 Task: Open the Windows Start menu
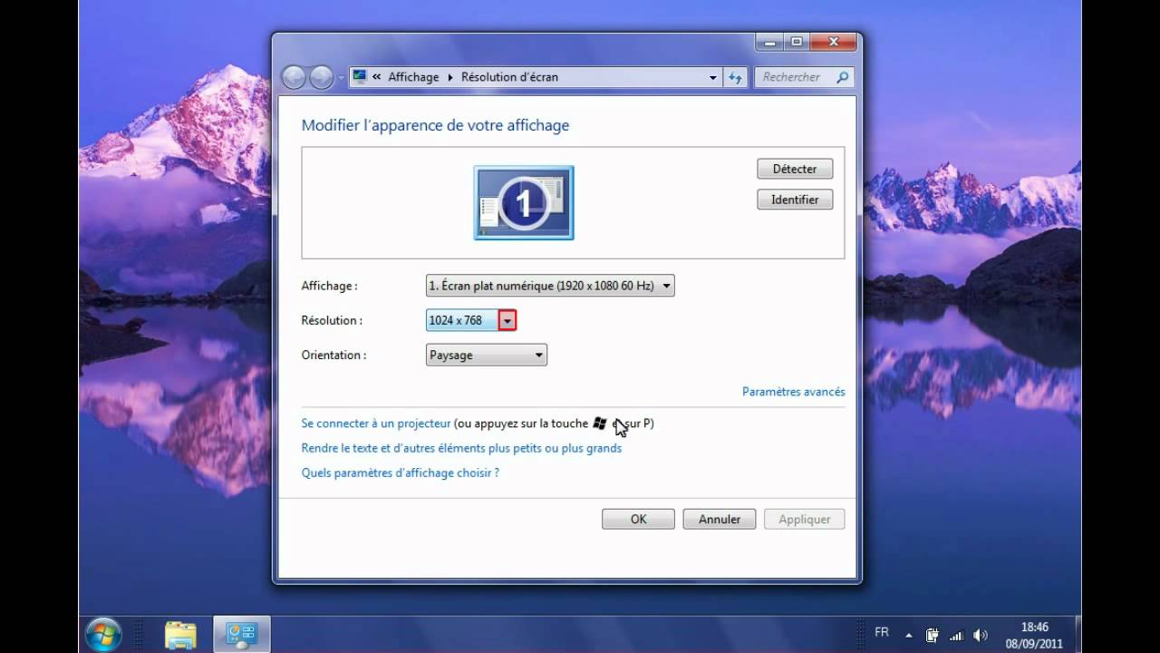pyautogui.click(x=102, y=633)
